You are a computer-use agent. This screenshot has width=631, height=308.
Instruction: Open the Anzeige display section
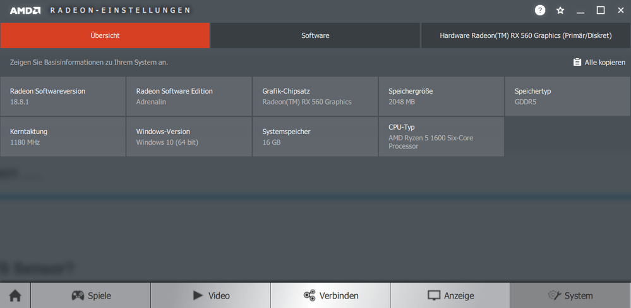click(450, 295)
